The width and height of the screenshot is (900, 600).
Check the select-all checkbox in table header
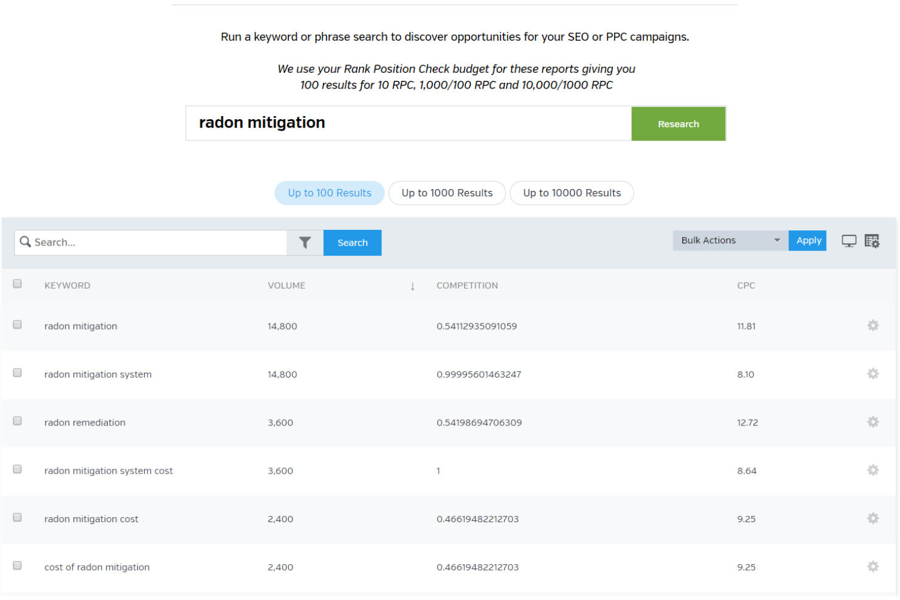[17, 283]
